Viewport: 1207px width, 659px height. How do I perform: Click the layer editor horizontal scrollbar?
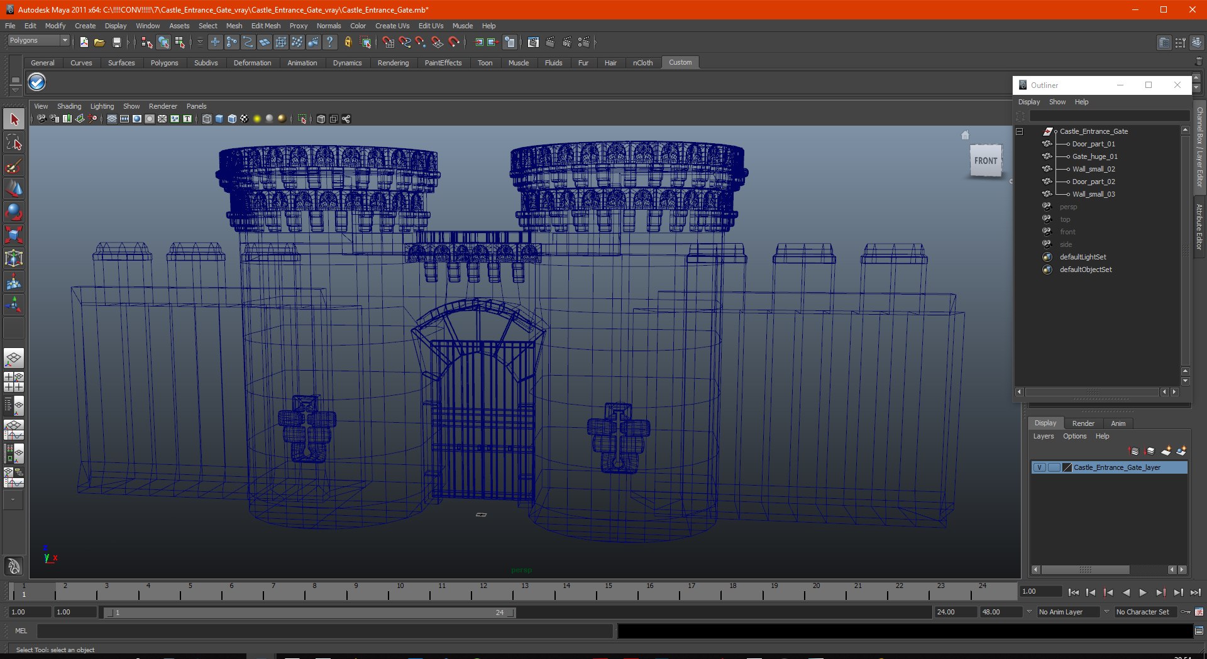pos(1086,570)
